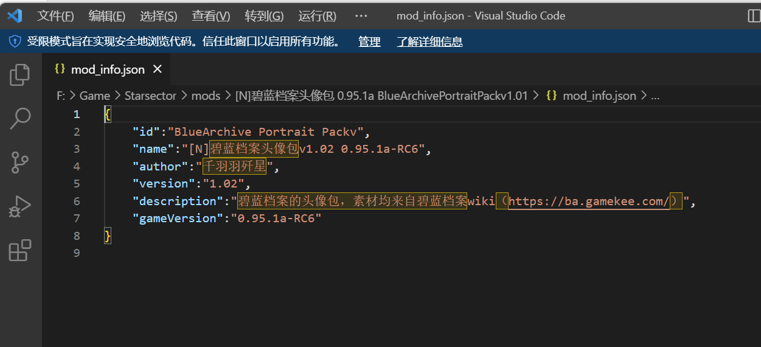Screen dimensions: 761x347
Task: Expand the mods breadcrumb segment
Action: (x=206, y=96)
